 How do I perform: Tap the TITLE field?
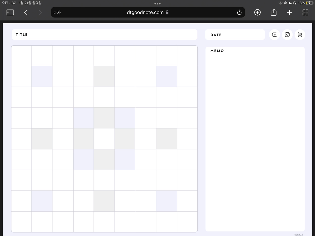(x=104, y=34)
